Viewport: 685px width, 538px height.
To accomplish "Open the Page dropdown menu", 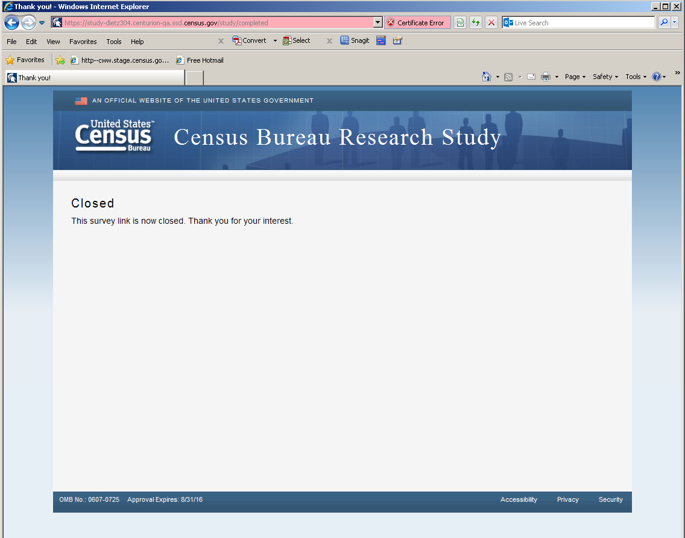I will point(575,77).
